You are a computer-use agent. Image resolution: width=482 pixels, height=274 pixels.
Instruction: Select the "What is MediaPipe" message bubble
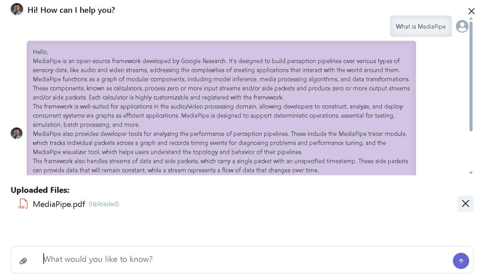(421, 26)
